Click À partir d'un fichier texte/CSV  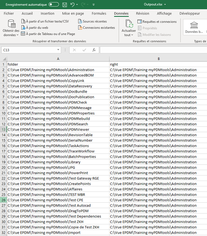pos(45,21)
